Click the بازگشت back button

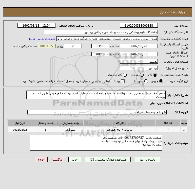[x=58, y=160]
